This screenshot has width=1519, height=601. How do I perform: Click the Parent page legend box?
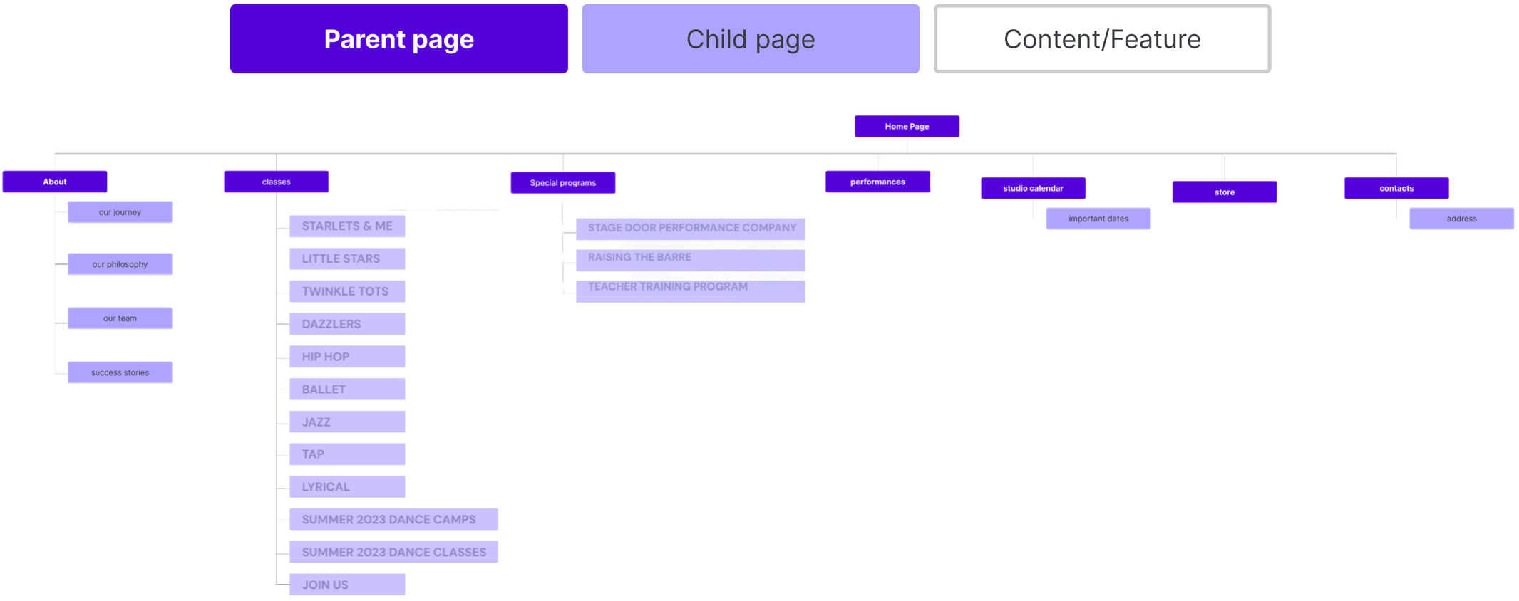point(398,38)
